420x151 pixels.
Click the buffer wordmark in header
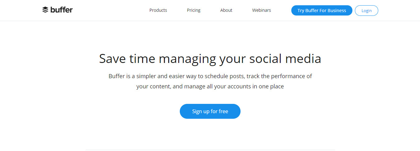tap(61, 10)
